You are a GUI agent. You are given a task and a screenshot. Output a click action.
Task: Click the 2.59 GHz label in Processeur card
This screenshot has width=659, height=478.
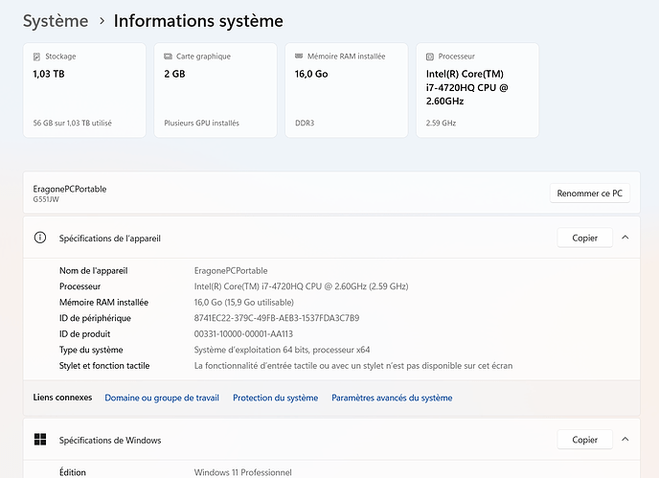tap(441, 124)
